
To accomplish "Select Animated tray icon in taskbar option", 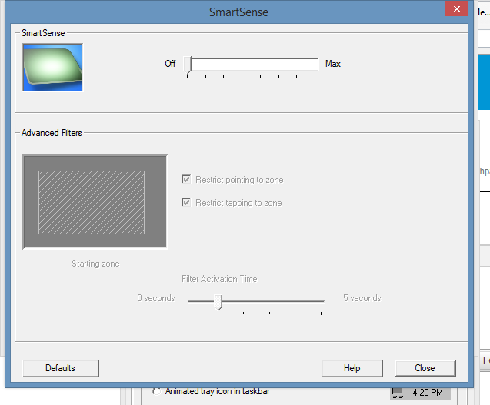I will pos(158,391).
